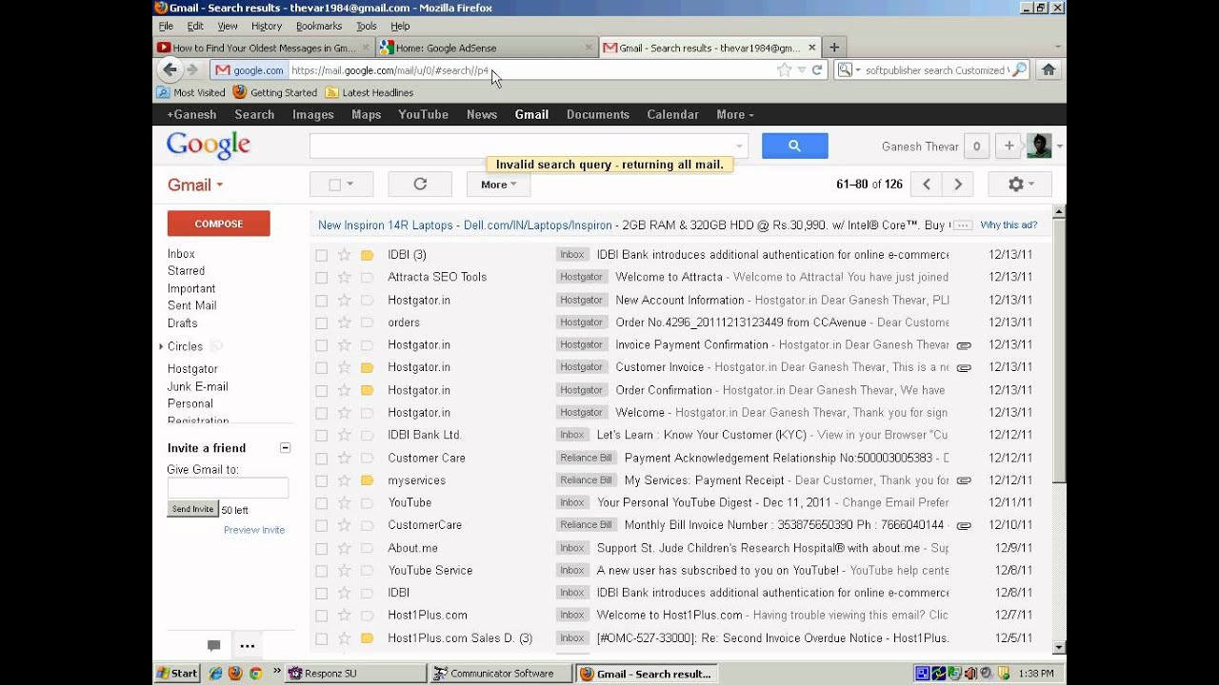Bookmark this page with star icon
Viewport: 1219px width, 685px height.
pos(784,69)
